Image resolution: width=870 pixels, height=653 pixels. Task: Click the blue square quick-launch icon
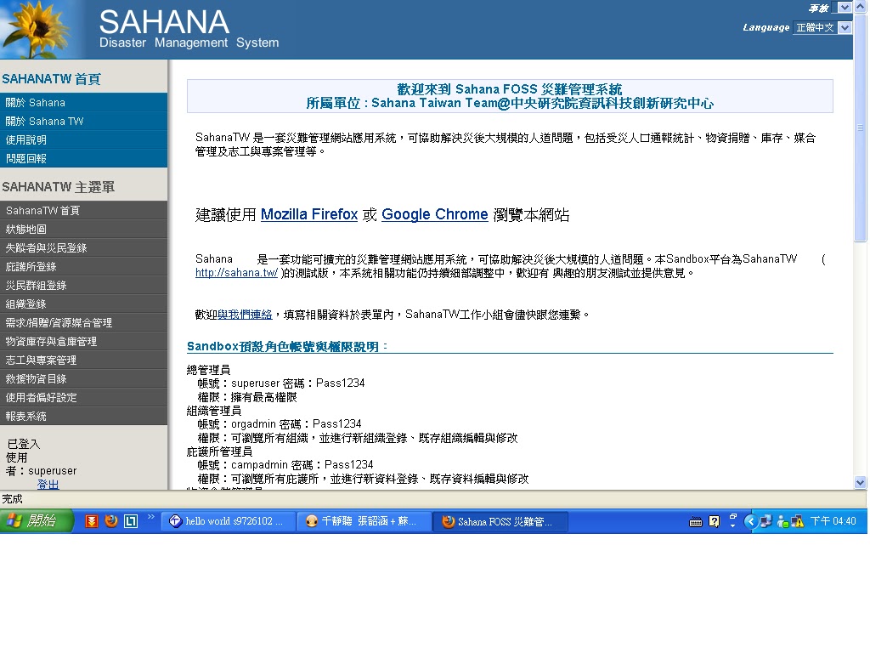[x=130, y=521]
